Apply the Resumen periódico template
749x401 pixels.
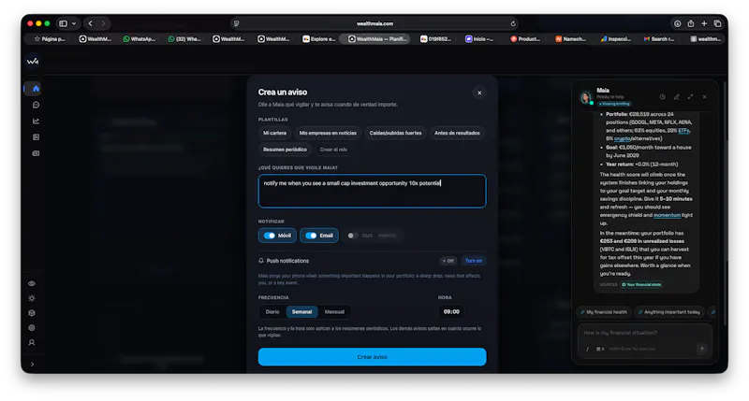pos(286,150)
